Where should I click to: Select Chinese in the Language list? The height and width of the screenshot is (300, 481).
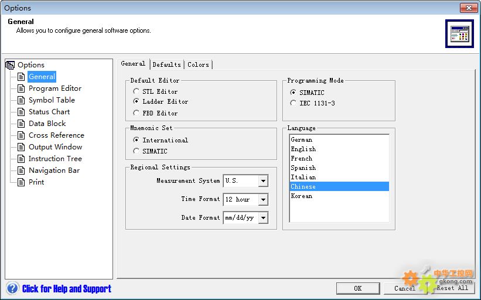pyautogui.click(x=339, y=186)
